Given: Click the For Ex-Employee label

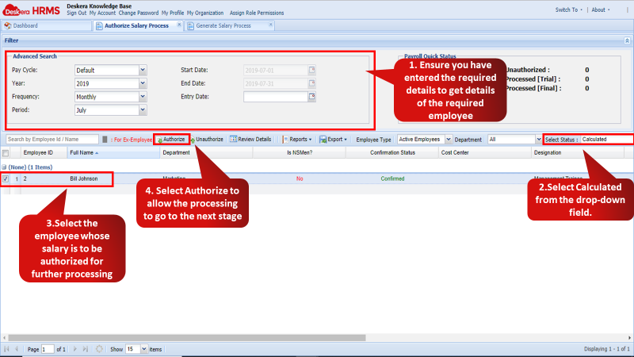Looking at the screenshot, I should click(132, 140).
